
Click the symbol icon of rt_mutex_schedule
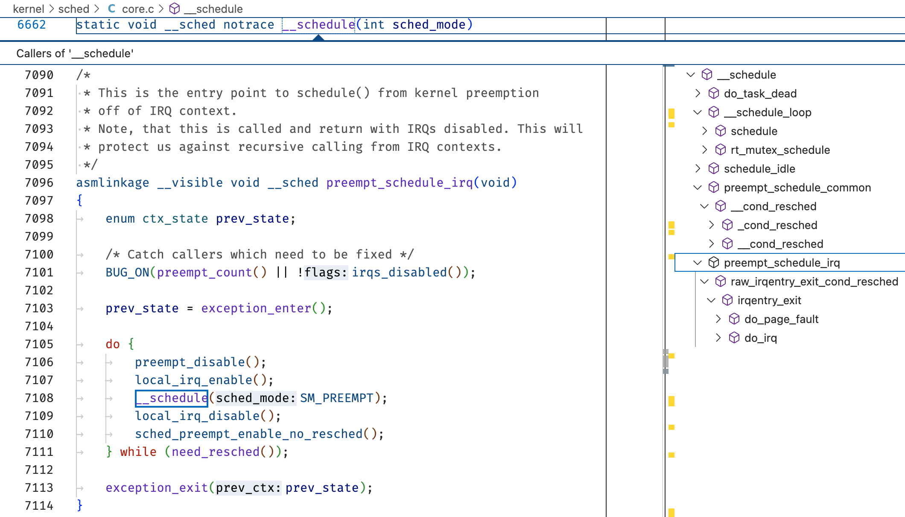tap(720, 150)
